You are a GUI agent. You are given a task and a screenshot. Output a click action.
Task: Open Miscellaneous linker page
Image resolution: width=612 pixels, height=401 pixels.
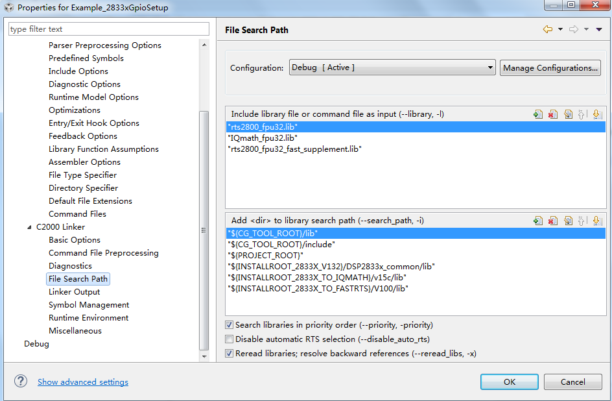75,330
